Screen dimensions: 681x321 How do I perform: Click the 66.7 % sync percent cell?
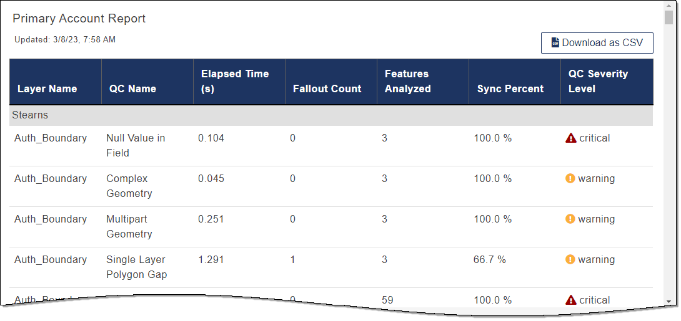click(490, 260)
